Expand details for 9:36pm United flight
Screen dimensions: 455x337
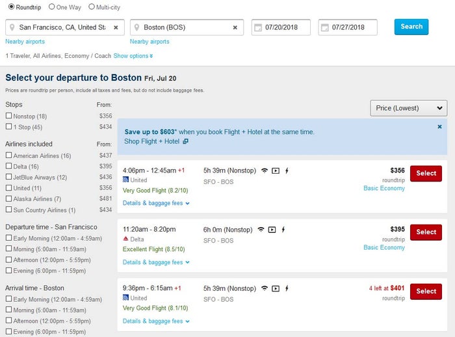156,321
